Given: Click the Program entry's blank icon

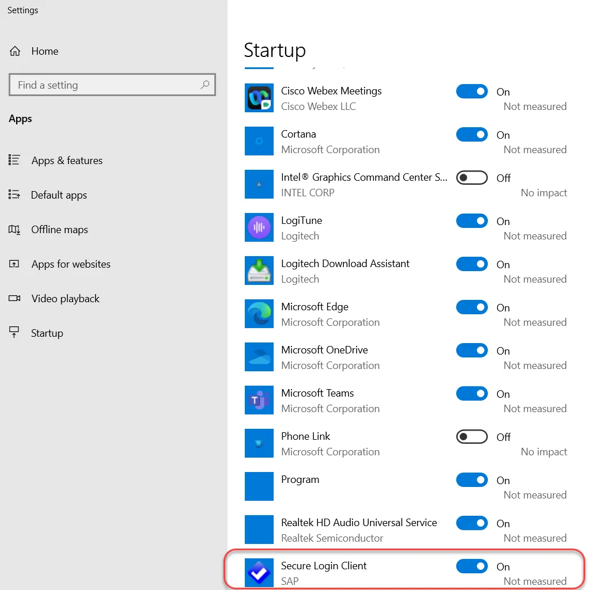Looking at the screenshot, I should coord(259,486).
